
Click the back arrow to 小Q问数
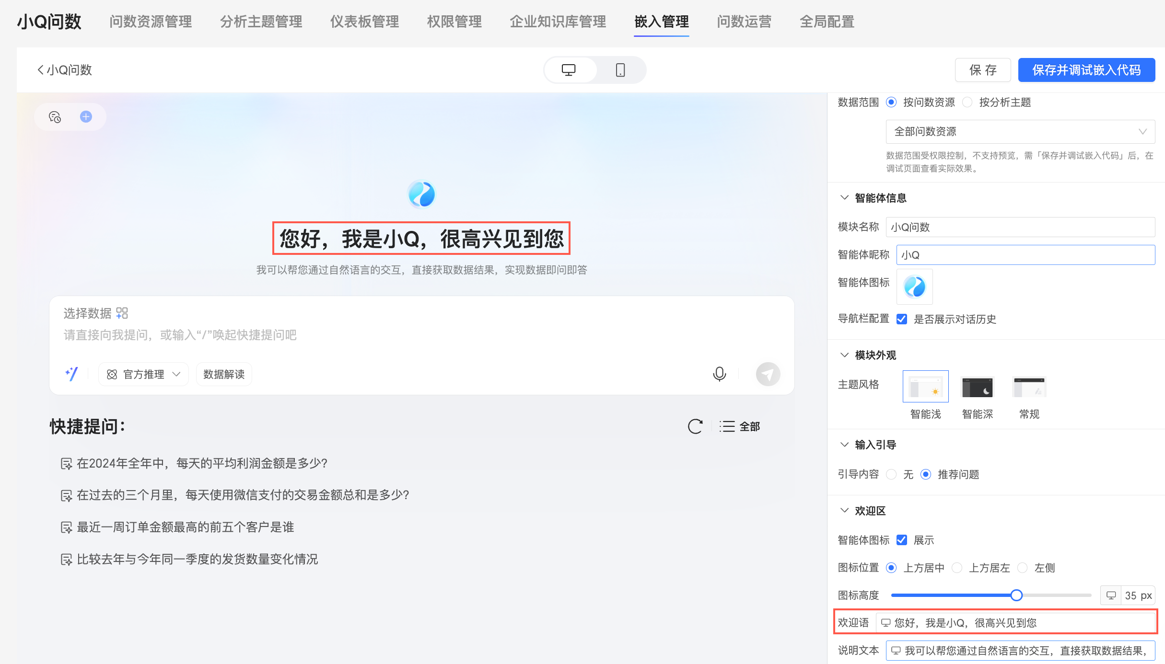point(41,70)
